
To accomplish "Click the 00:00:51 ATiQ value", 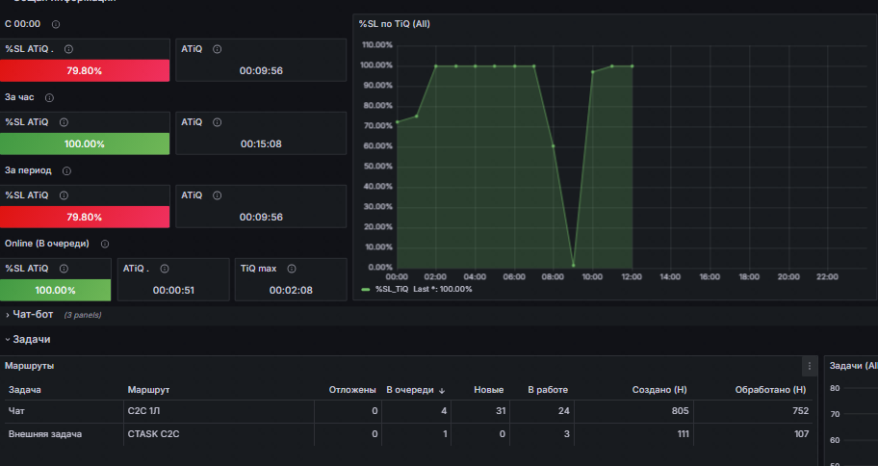I will pyautogui.click(x=173, y=290).
